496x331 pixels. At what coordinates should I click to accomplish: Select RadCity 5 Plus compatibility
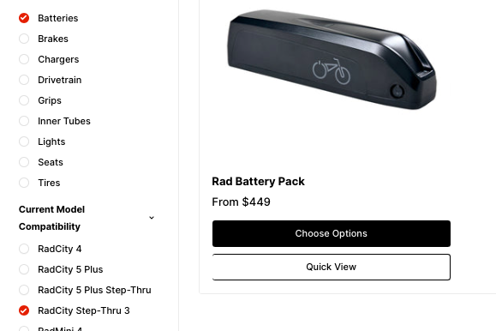(24, 269)
